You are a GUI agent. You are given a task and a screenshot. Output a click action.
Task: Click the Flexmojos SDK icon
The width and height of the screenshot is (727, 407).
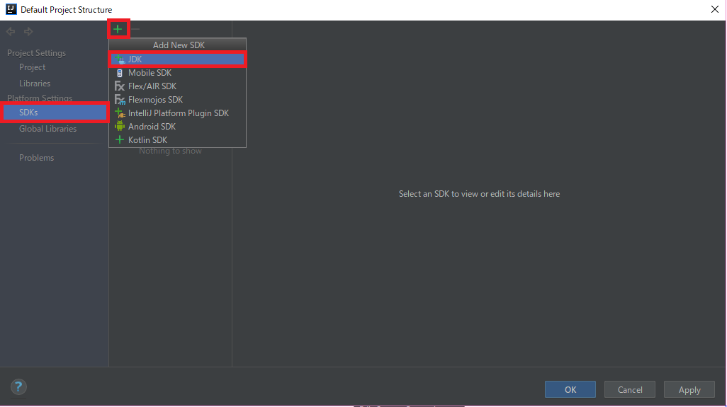[x=120, y=100]
